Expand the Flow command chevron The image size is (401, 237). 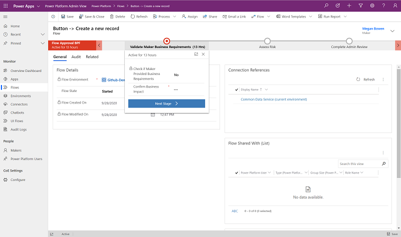[269, 16]
